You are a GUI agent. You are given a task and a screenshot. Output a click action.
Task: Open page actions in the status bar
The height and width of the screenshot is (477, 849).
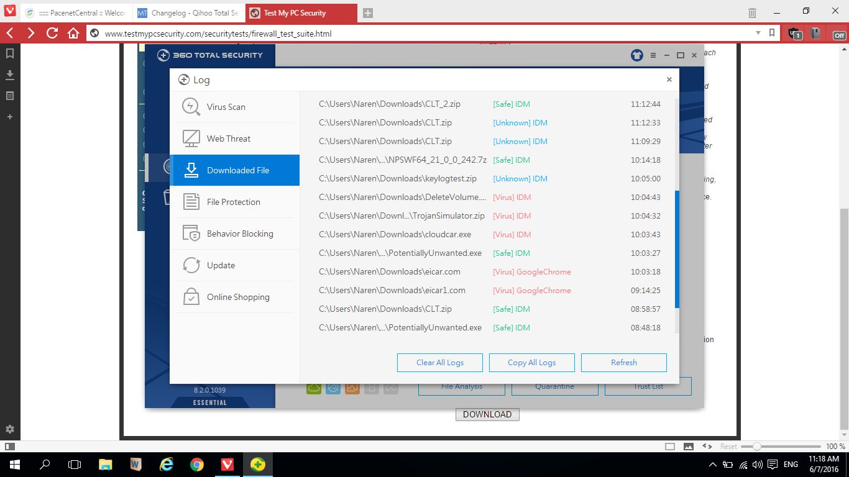[707, 446]
